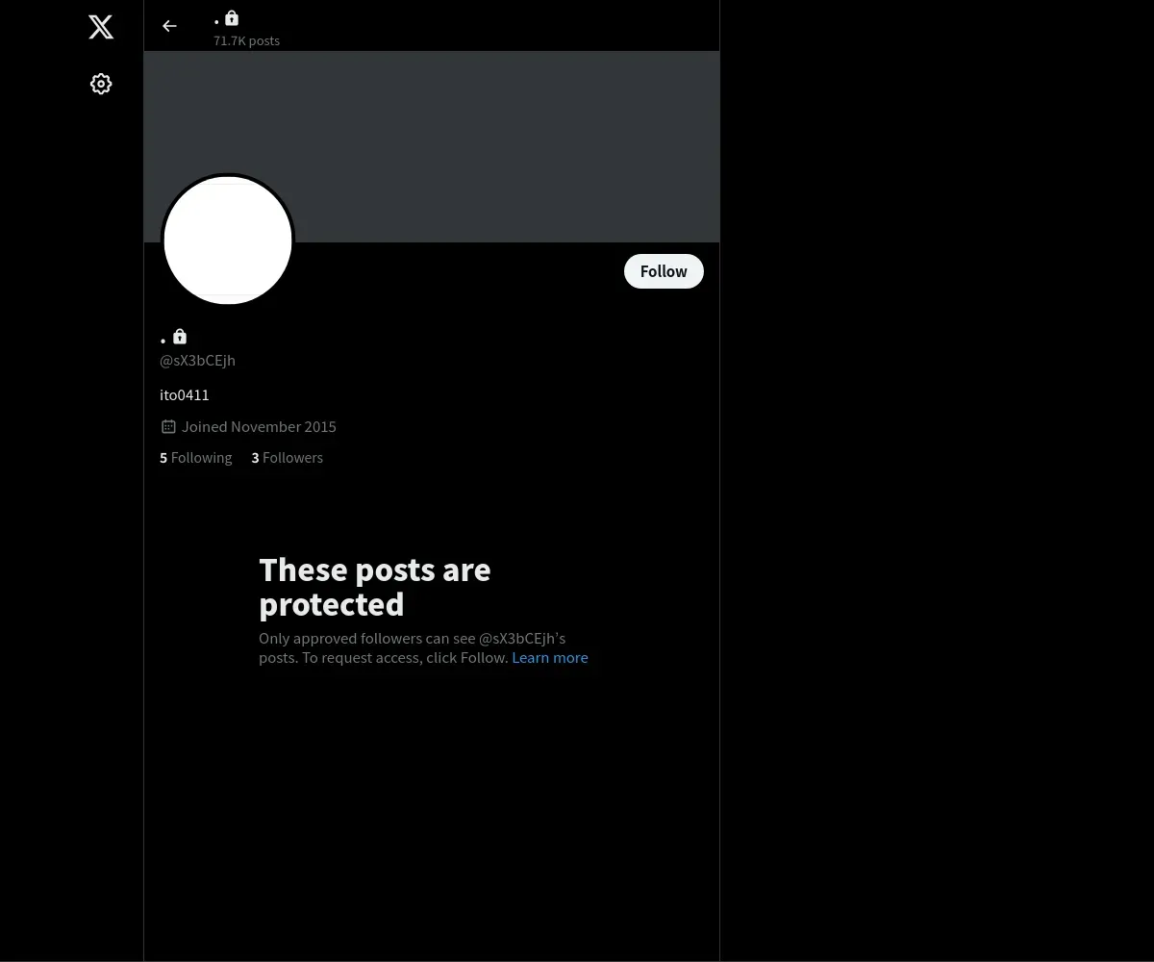Viewport: 1154px width, 962px height.
Task: Open the 5 Following list
Action: tap(196, 458)
